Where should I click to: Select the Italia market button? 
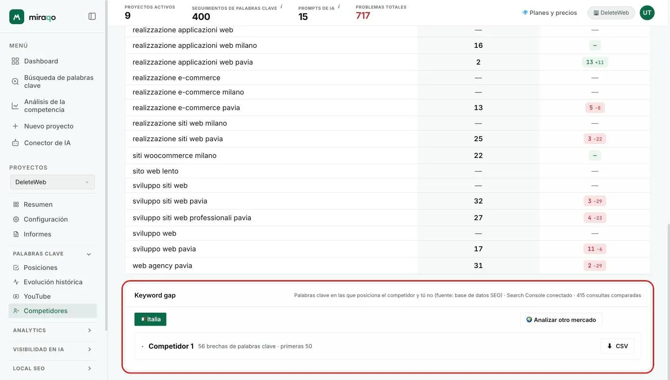pyautogui.click(x=150, y=319)
